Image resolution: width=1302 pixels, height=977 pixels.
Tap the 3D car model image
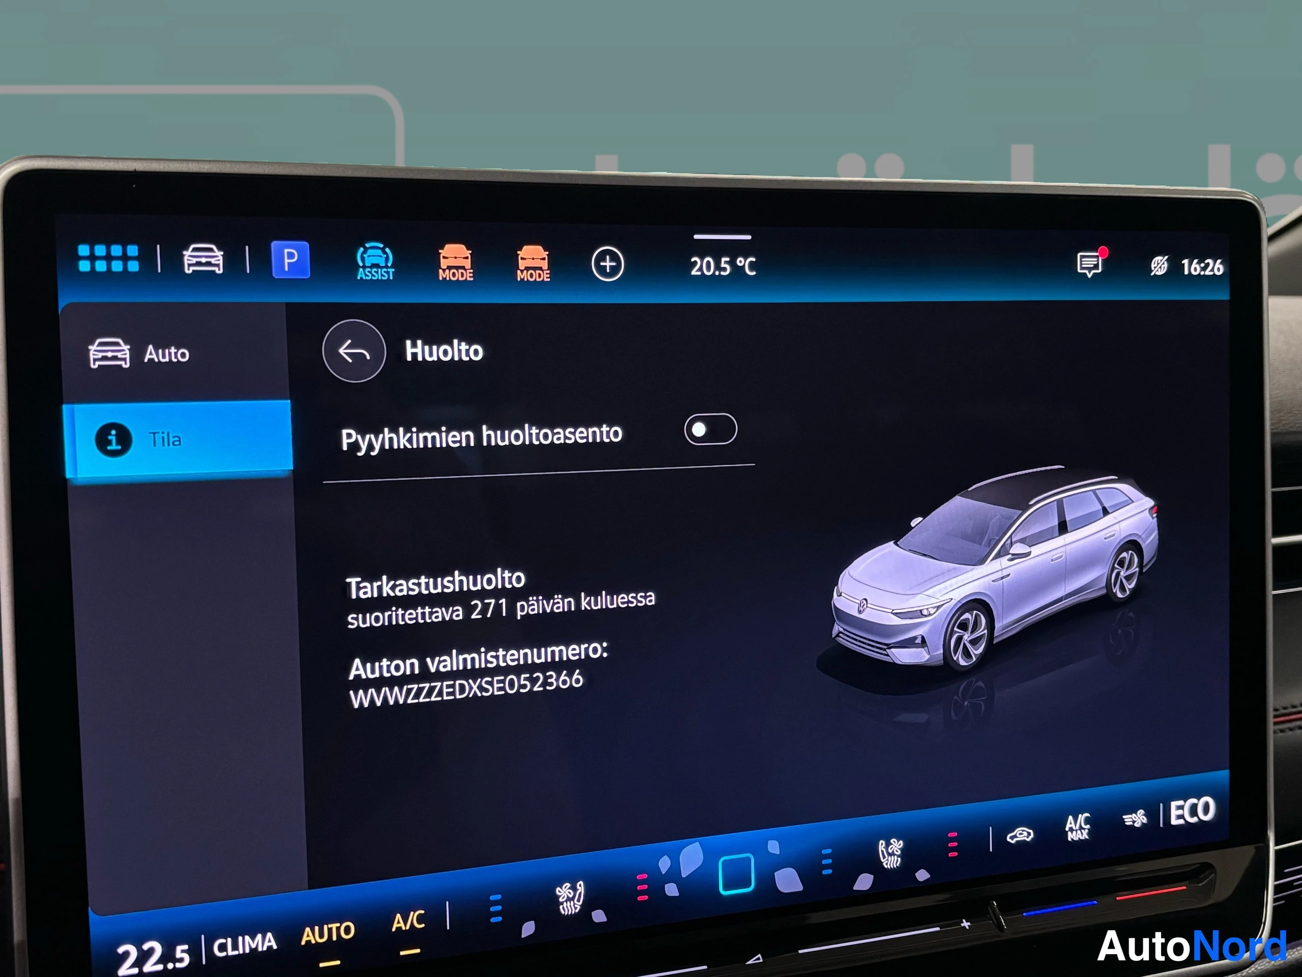995,569
